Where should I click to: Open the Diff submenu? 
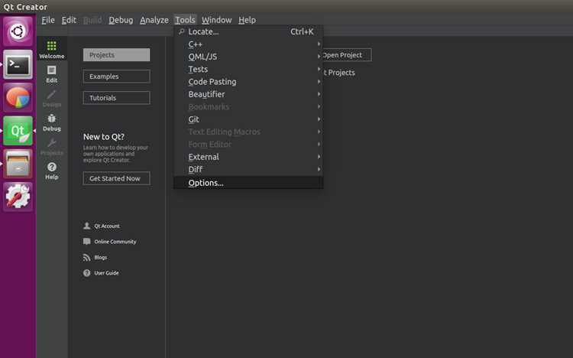248,169
